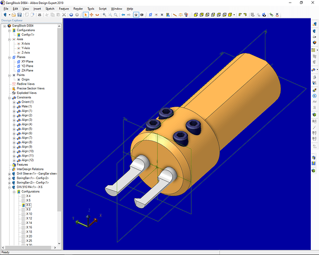Save the assembly with the floppy disk icon
Image resolution: width=319 pixels, height=255 pixels.
pos(19,15)
